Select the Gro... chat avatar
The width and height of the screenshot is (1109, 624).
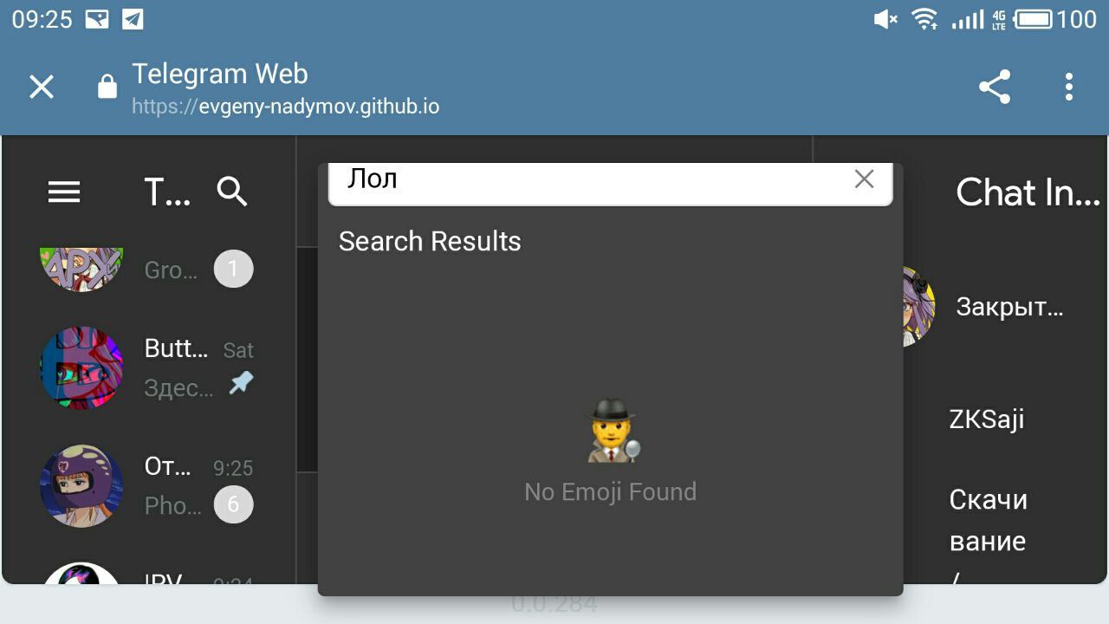point(81,267)
